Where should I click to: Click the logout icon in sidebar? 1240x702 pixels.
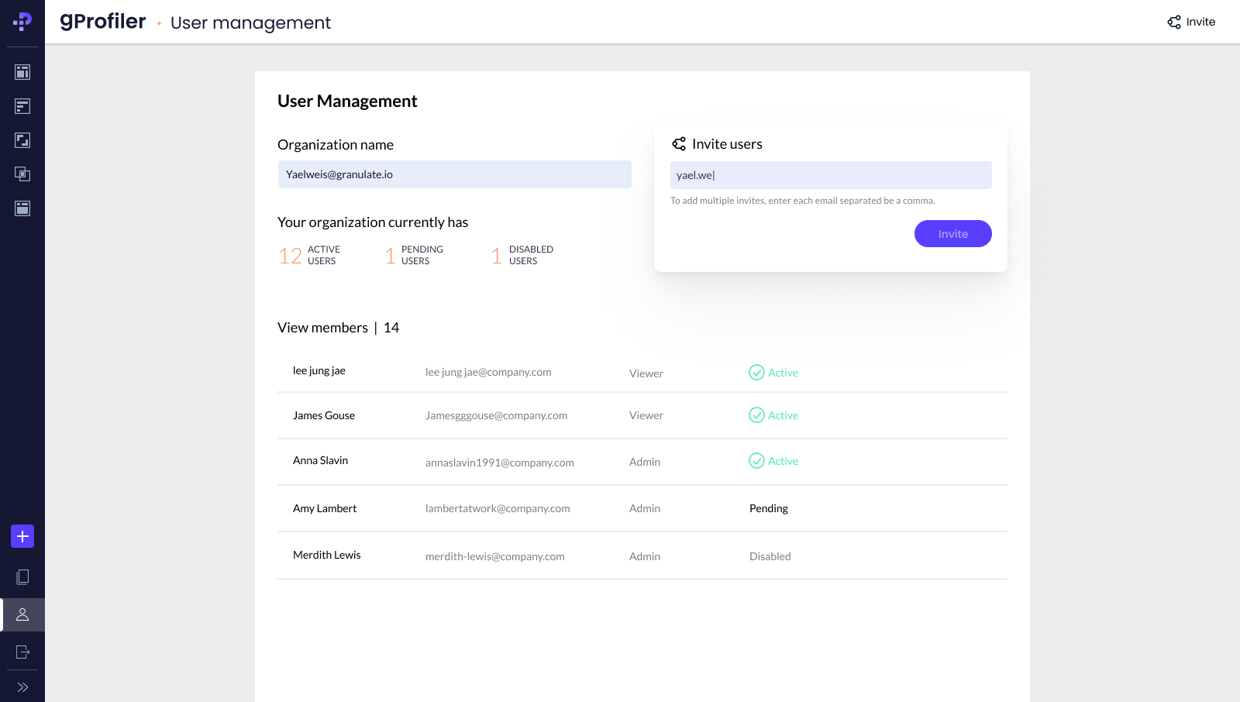click(22, 652)
